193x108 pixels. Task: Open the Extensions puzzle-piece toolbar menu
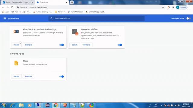[x=173, y=7]
